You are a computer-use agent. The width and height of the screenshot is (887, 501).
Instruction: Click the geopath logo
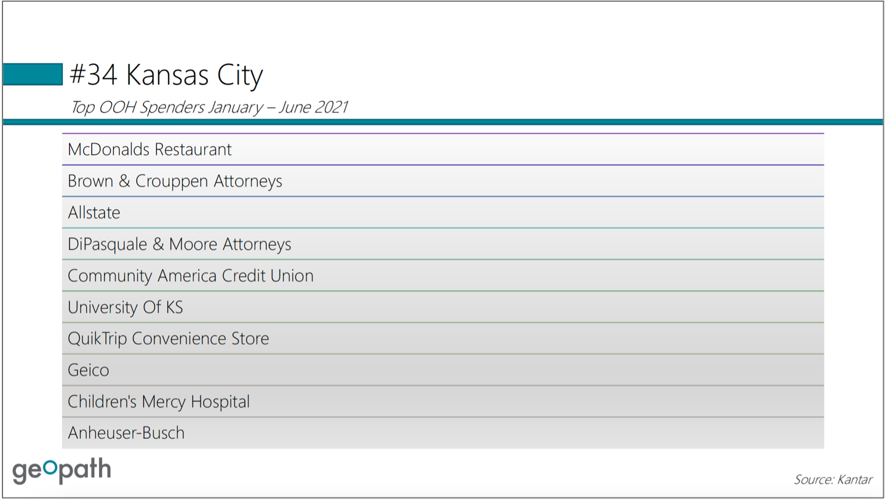click(x=62, y=471)
